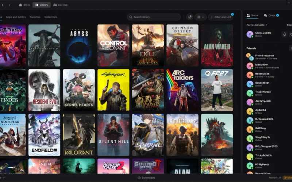292x182 pixels.
Task: Open the End of Abyss game tile
Action: point(79,45)
